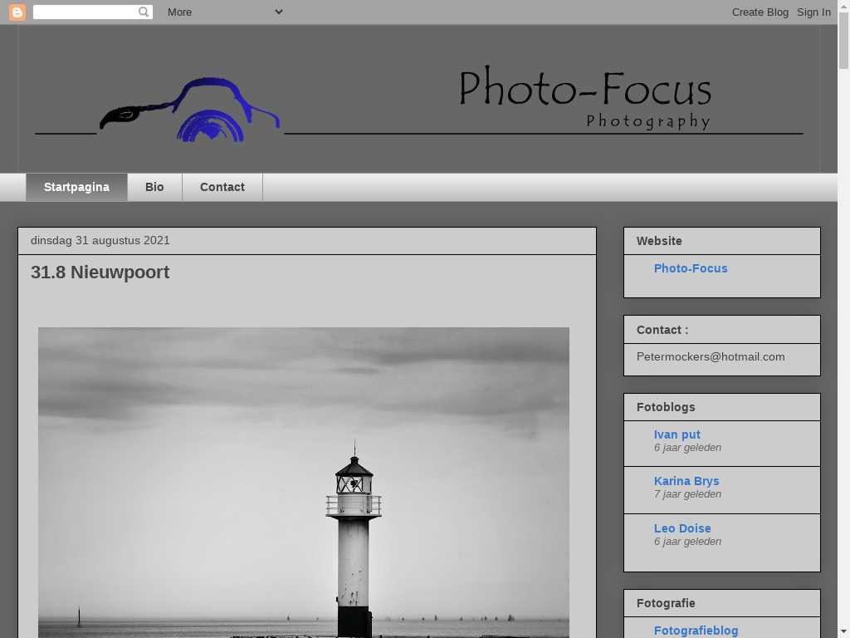Viewport: 850px width, 638px height.
Task: Click the Sign In link
Action: click(x=813, y=12)
